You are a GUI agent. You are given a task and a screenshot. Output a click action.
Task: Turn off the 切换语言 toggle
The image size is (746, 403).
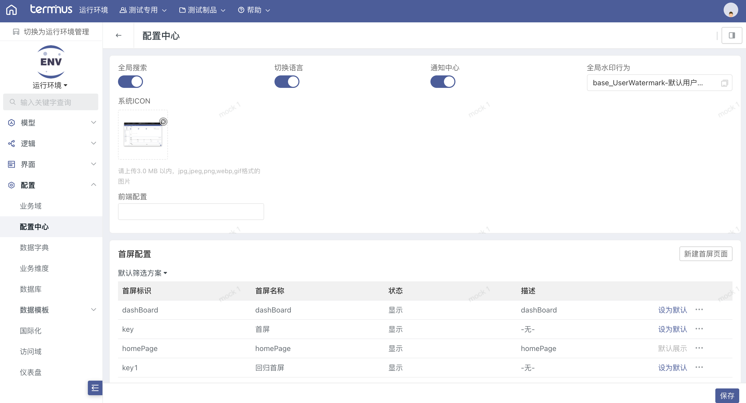coord(287,82)
